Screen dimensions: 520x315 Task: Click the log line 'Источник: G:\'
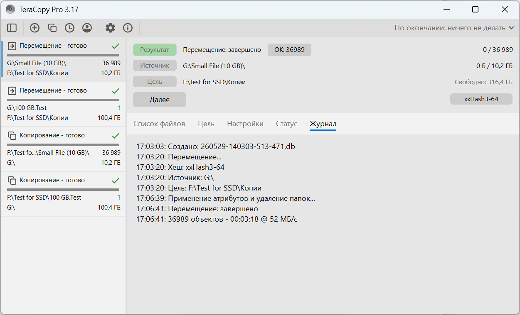coord(175,178)
